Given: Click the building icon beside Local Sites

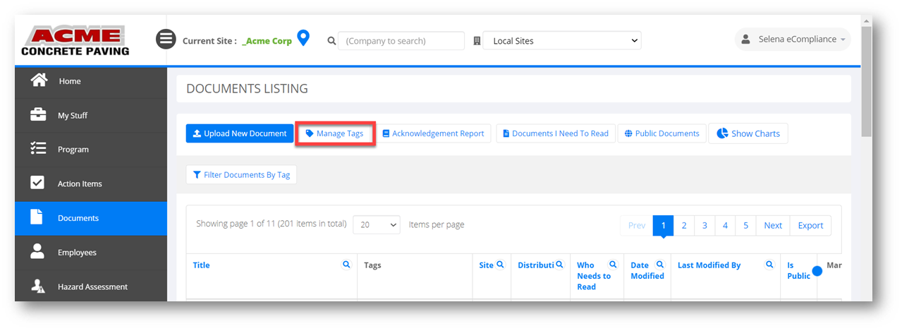Looking at the screenshot, I should (x=477, y=41).
